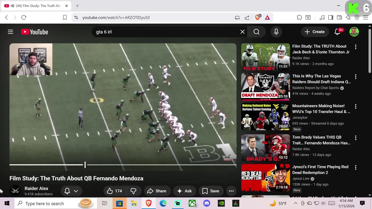Expand the notification preferences chevron
This screenshot has width=372, height=209.
(x=76, y=191)
